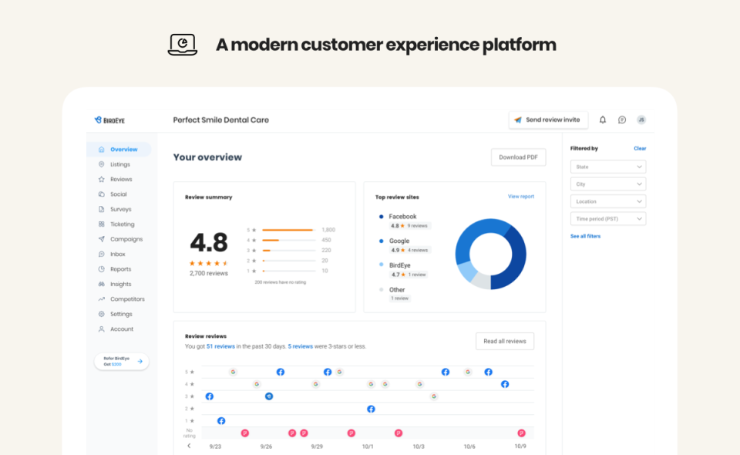The height and width of the screenshot is (455, 740).
Task: Click the Download PDF button
Action: tap(518, 157)
